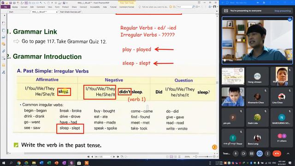Switch to Past Simple Exercise.pdf tab
Viewport: 295px width, 166px height.
(x=71, y=12)
